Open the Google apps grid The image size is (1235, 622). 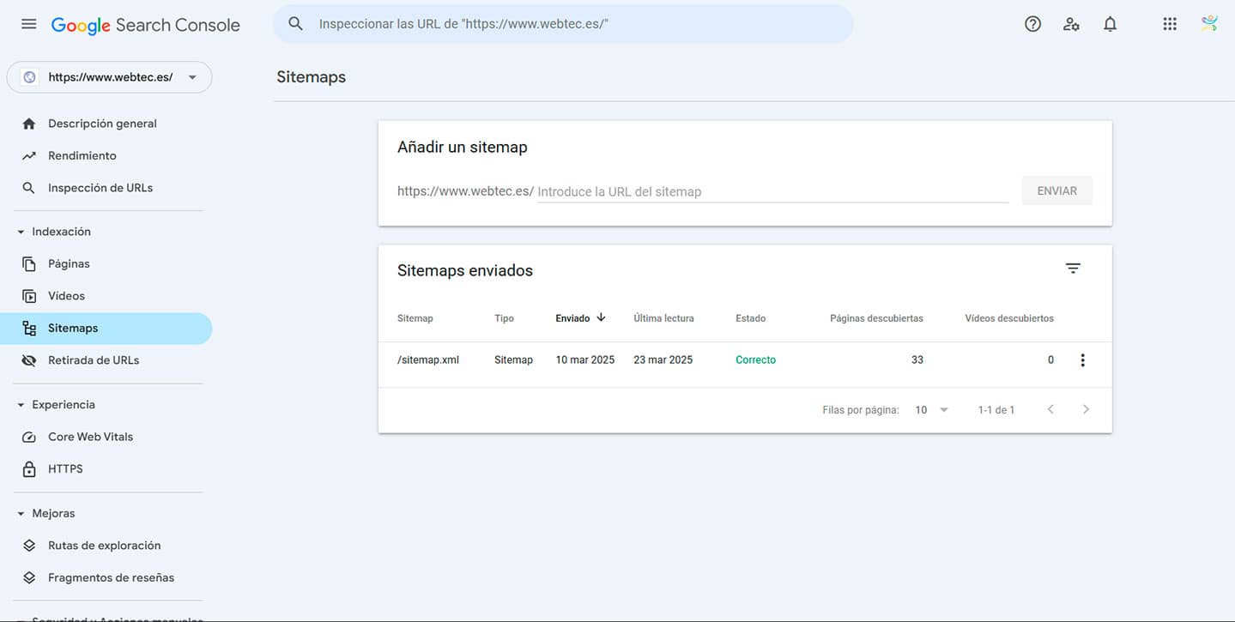tap(1170, 24)
